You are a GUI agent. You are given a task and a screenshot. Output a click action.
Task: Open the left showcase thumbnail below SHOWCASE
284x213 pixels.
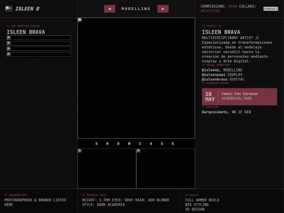(x=107, y=168)
